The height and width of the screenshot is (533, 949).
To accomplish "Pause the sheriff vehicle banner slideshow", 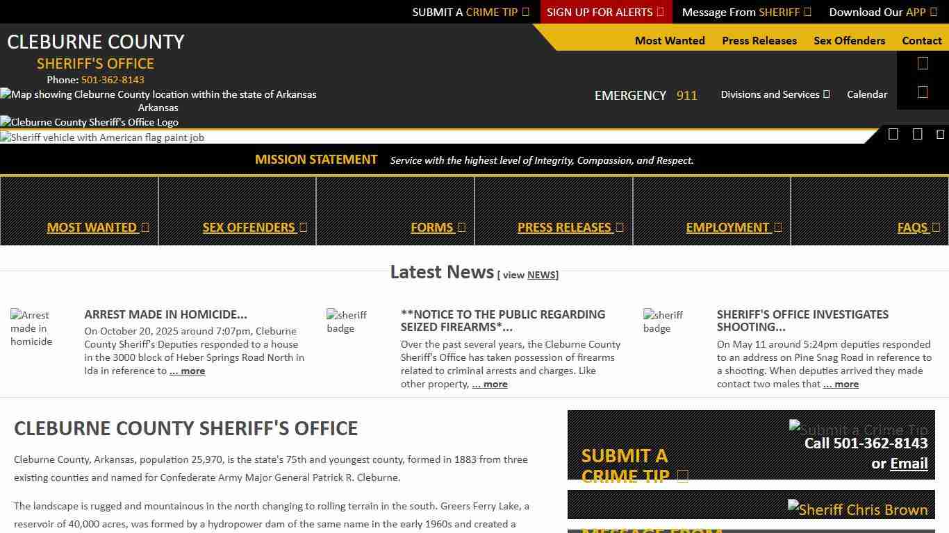I will (893, 134).
